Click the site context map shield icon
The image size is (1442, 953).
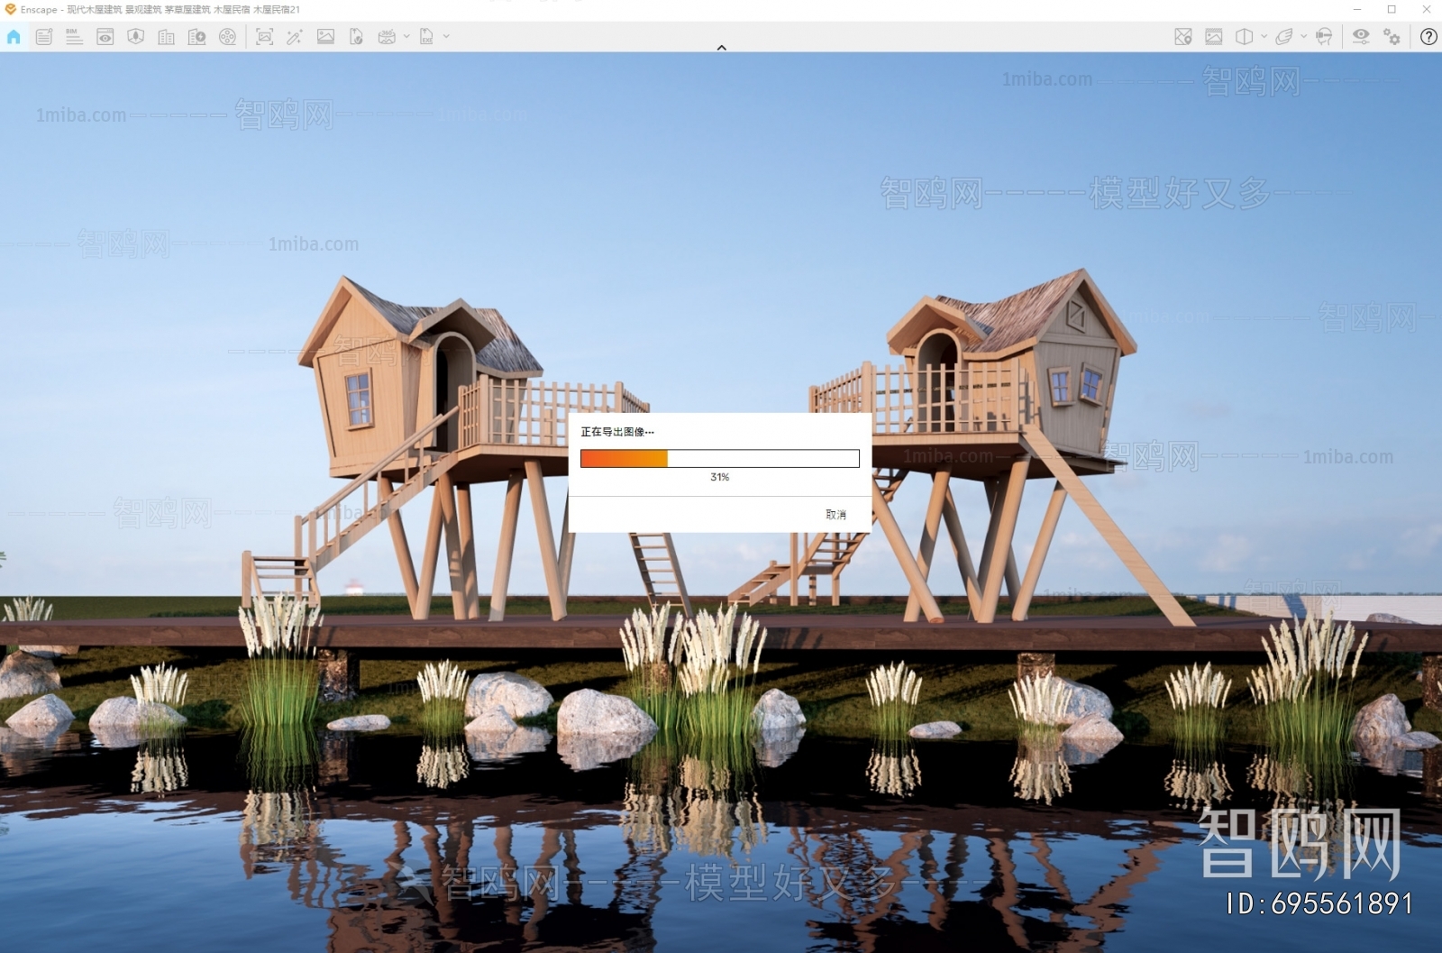[135, 37]
